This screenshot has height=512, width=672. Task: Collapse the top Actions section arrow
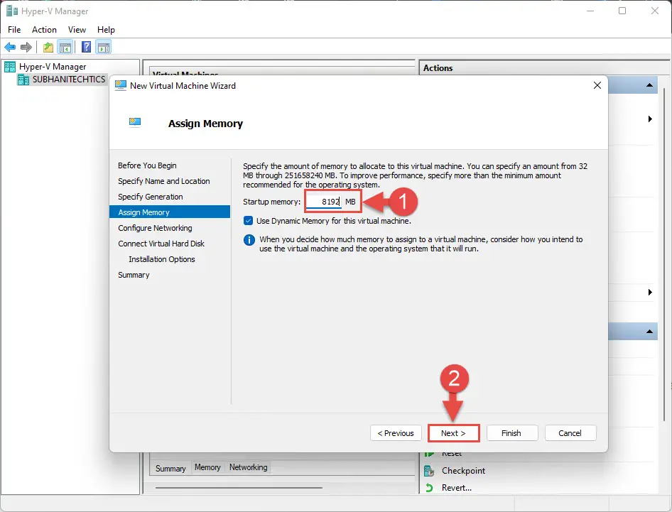coord(649,85)
